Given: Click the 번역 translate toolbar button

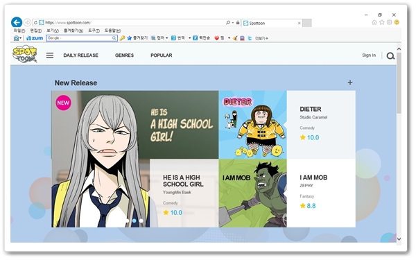Looking at the screenshot, I should 178,38.
